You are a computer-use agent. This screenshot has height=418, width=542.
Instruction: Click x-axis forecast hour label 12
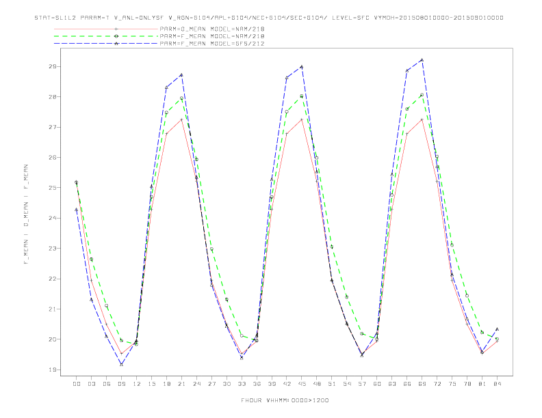click(137, 384)
